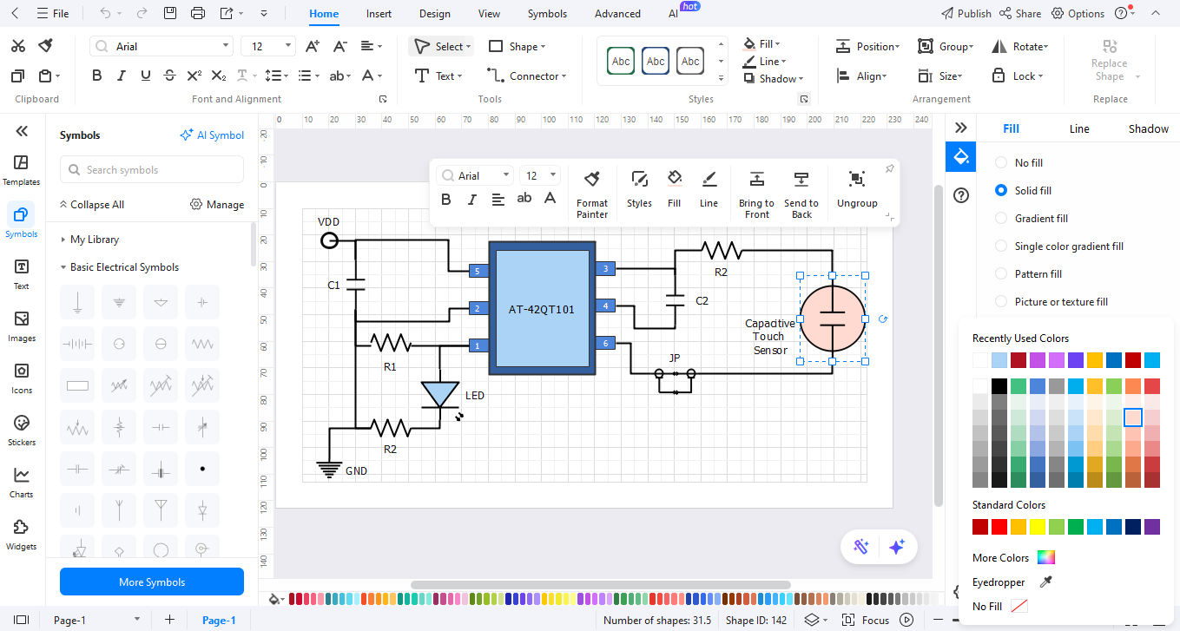Select the Pattern fill radio option
The width and height of the screenshot is (1180, 631).
click(x=1001, y=273)
